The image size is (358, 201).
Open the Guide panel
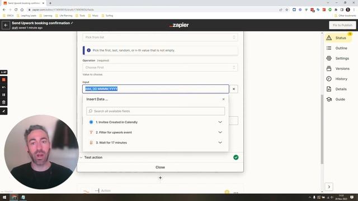point(336,99)
